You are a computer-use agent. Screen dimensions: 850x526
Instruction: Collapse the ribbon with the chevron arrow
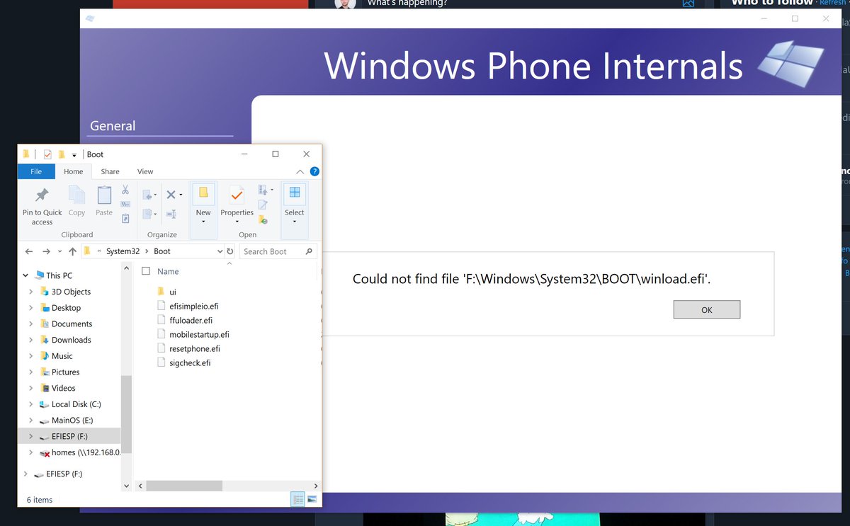pyautogui.click(x=300, y=171)
